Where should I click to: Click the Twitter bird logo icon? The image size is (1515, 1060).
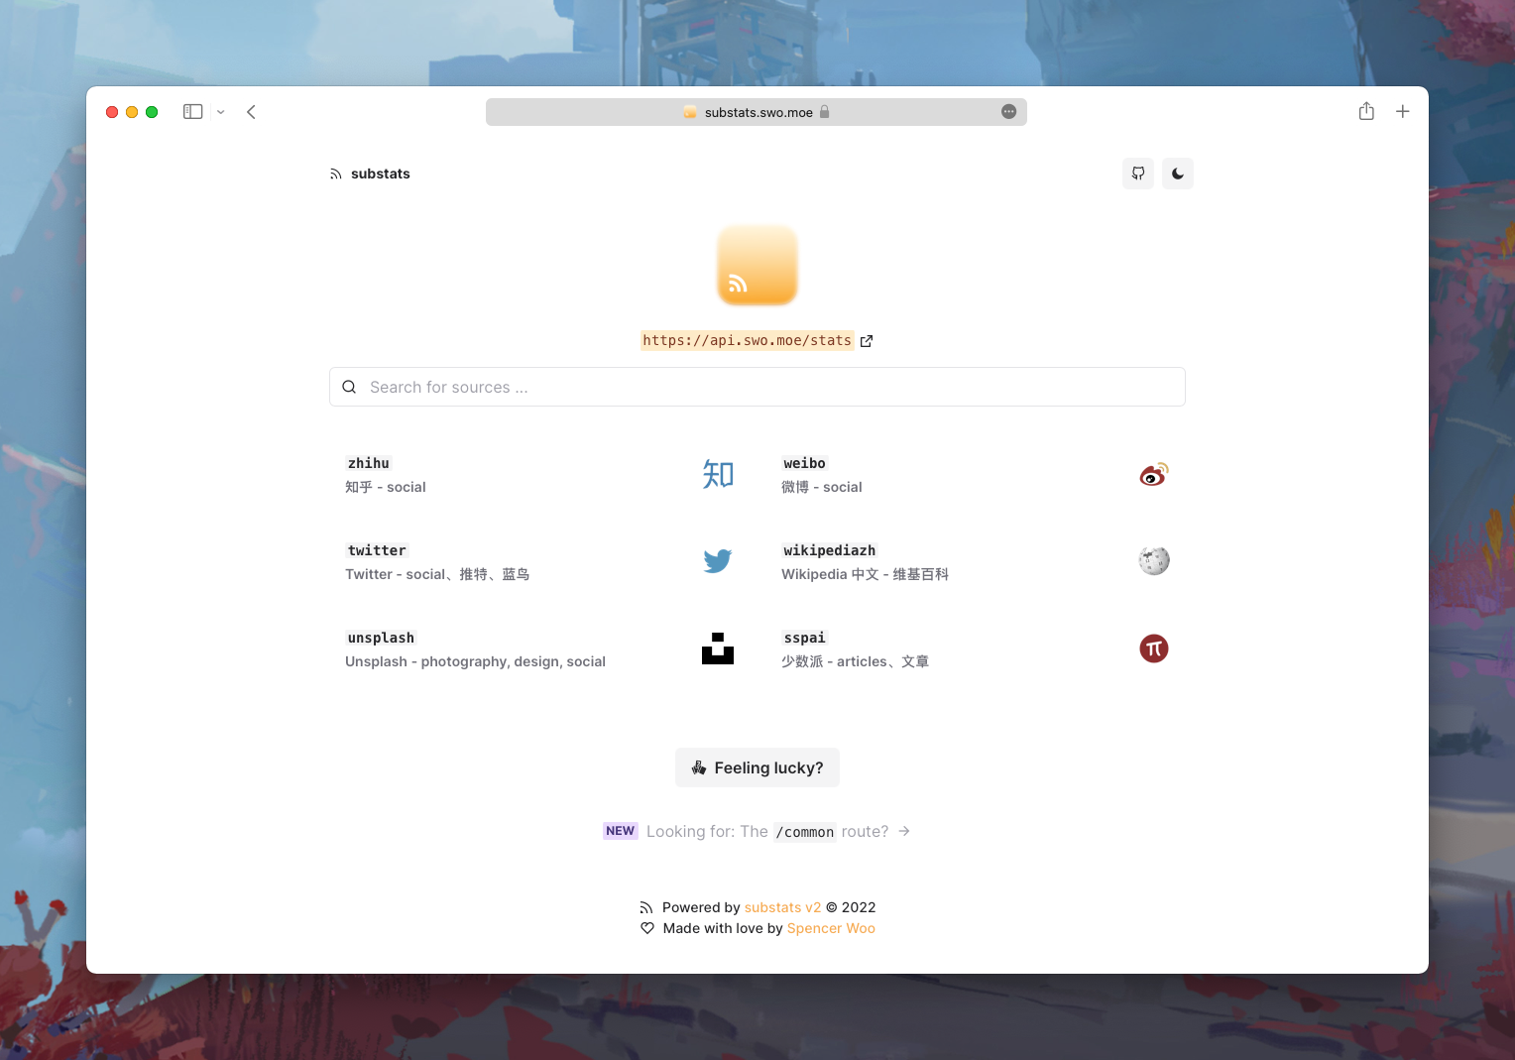pos(718,561)
